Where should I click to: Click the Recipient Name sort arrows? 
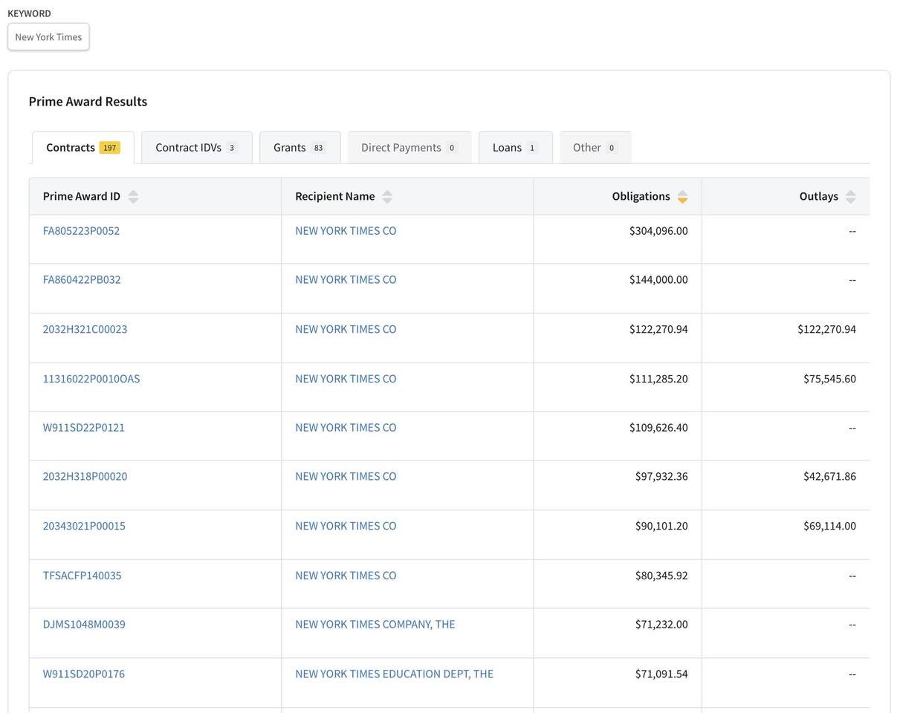pyautogui.click(x=386, y=197)
